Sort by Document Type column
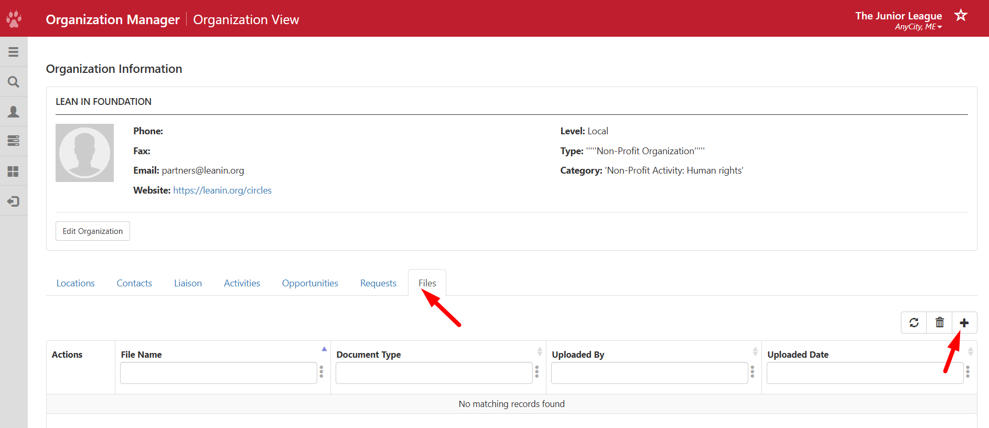Screen dimensions: 989x428 tap(540, 351)
